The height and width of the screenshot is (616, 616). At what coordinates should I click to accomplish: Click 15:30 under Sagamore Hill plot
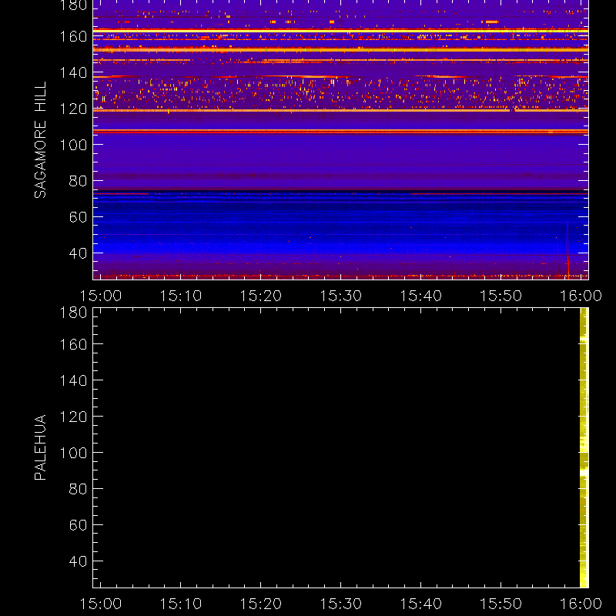tap(340, 296)
